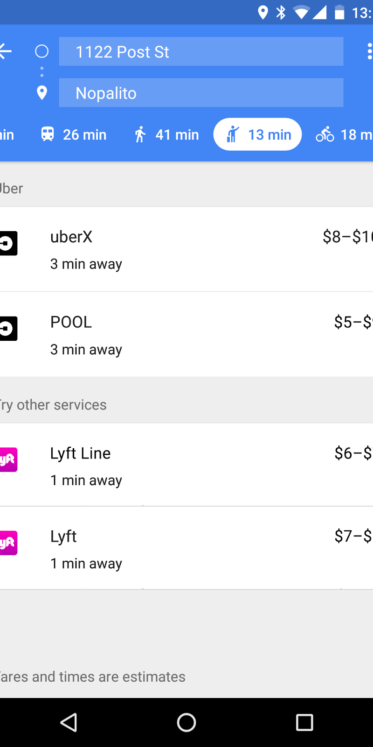Pick the Lyft Line ride option
Viewport: 373px width, 747px height.
[186, 465]
